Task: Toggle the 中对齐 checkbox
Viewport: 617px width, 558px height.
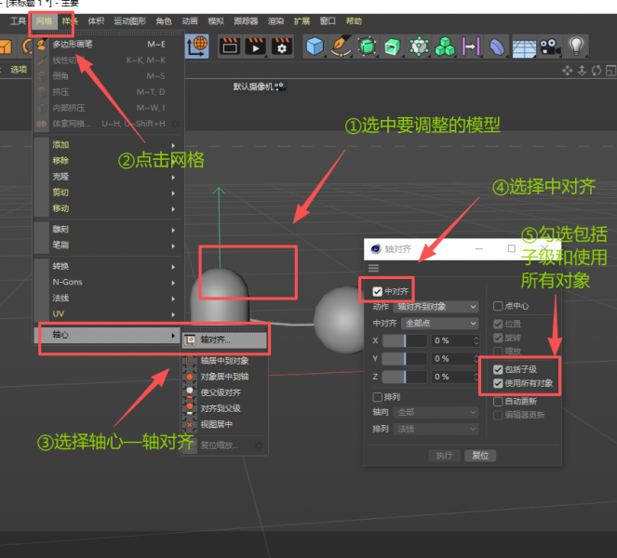Action: click(x=377, y=291)
